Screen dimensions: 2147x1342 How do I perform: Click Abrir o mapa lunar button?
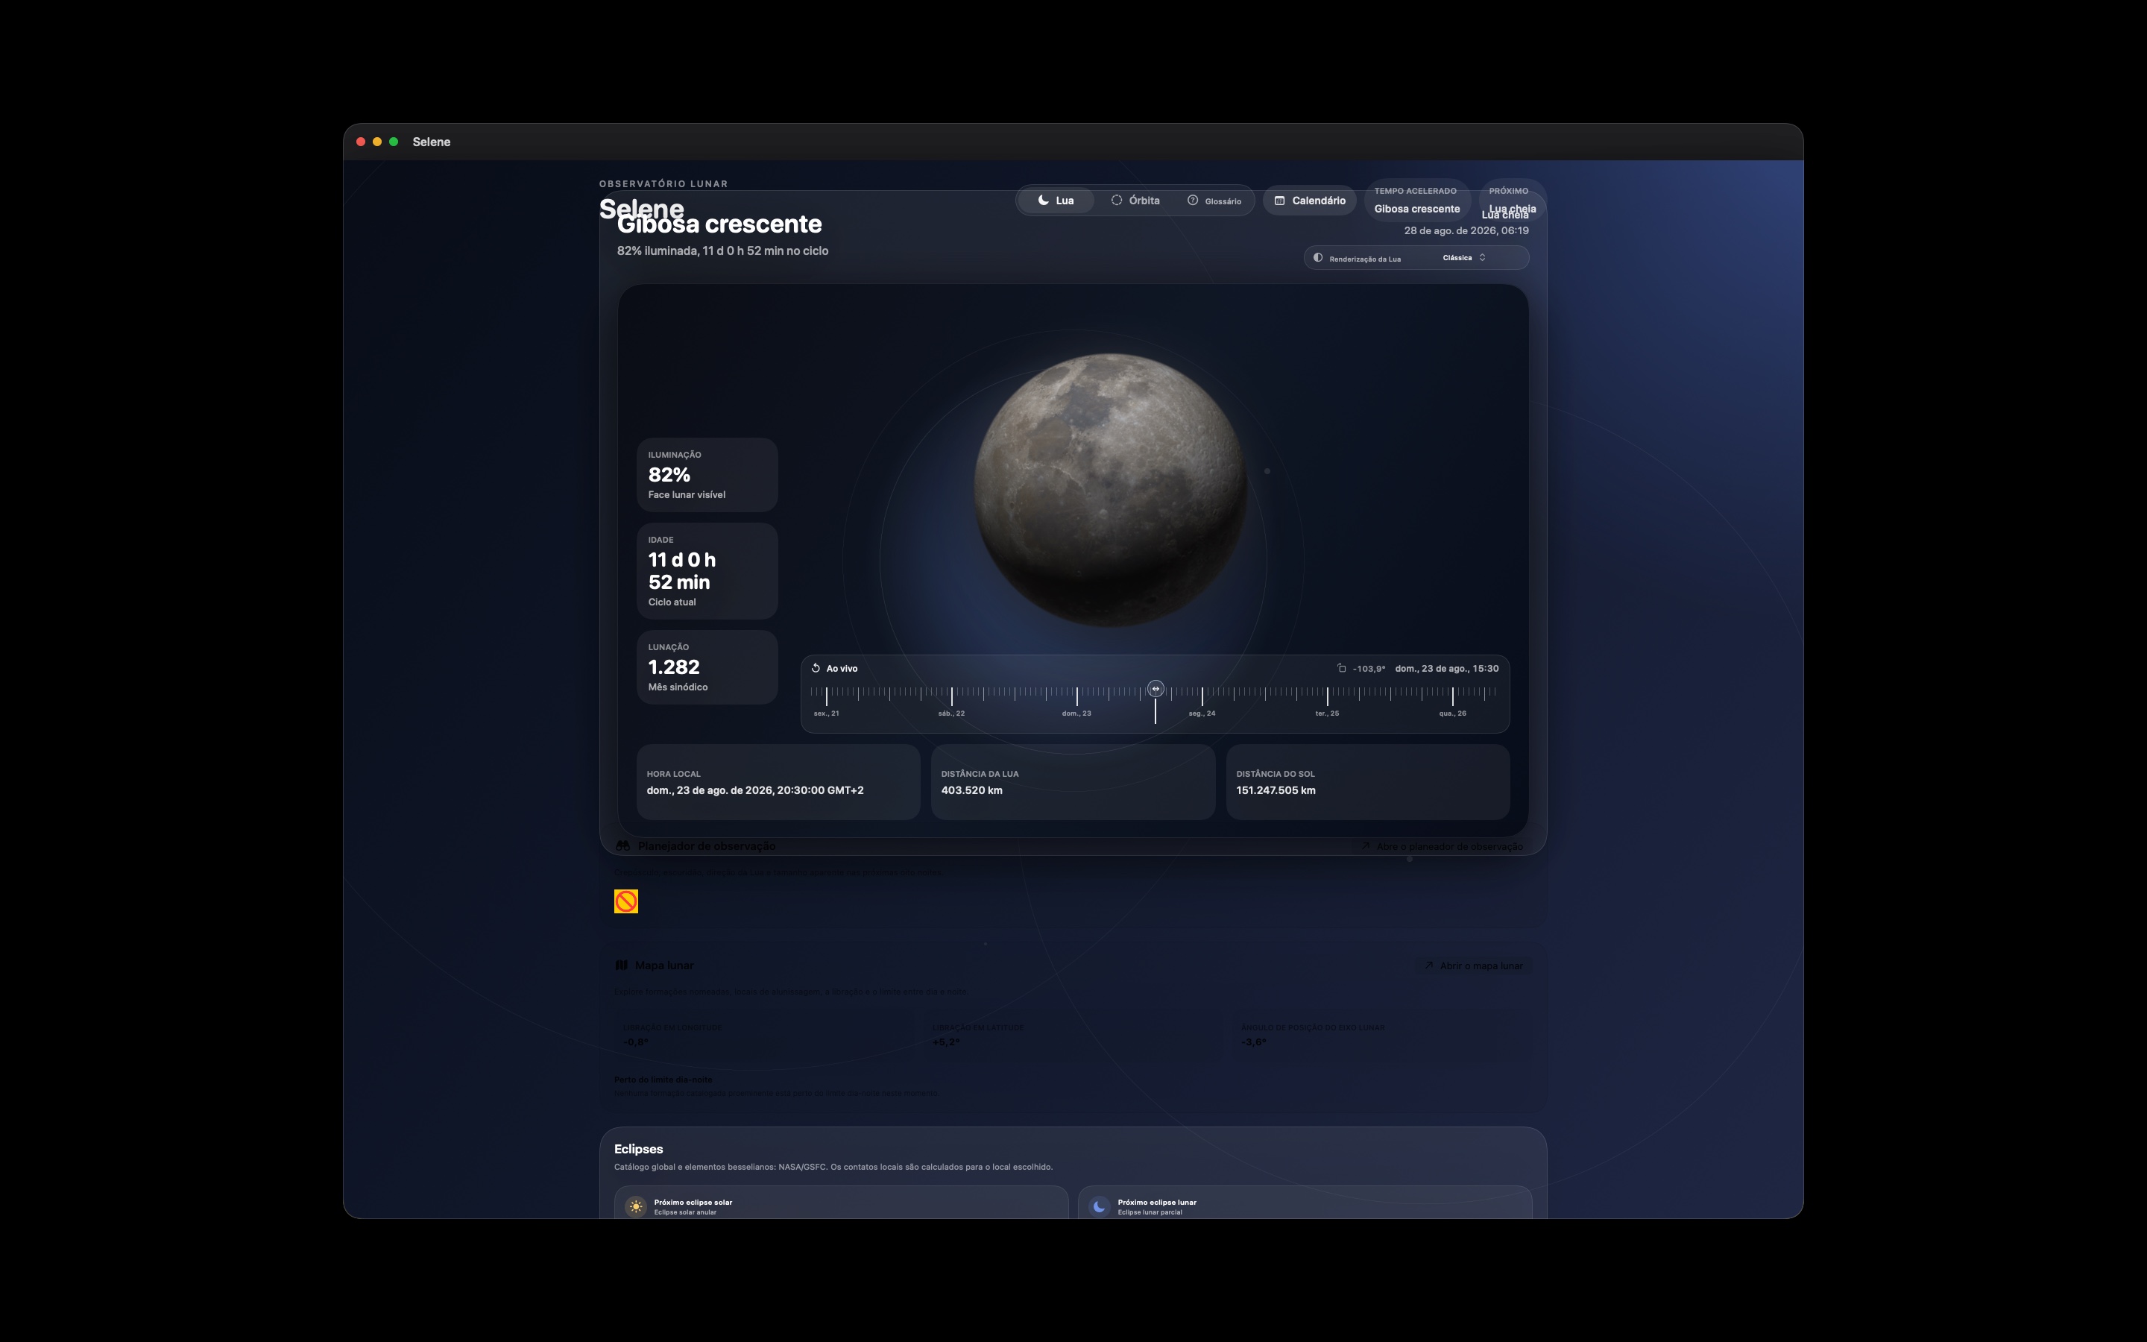pyautogui.click(x=1474, y=965)
